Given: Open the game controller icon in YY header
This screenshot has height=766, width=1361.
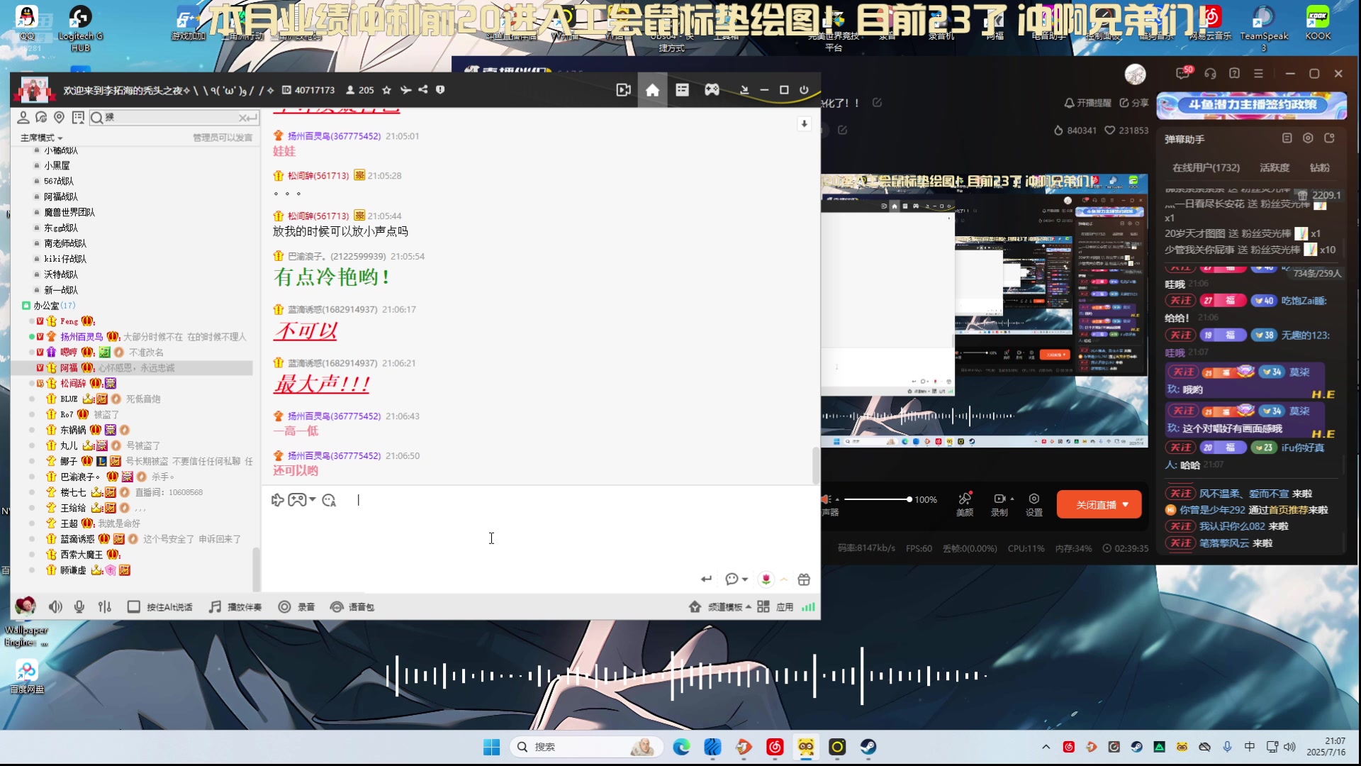Looking at the screenshot, I should (712, 90).
